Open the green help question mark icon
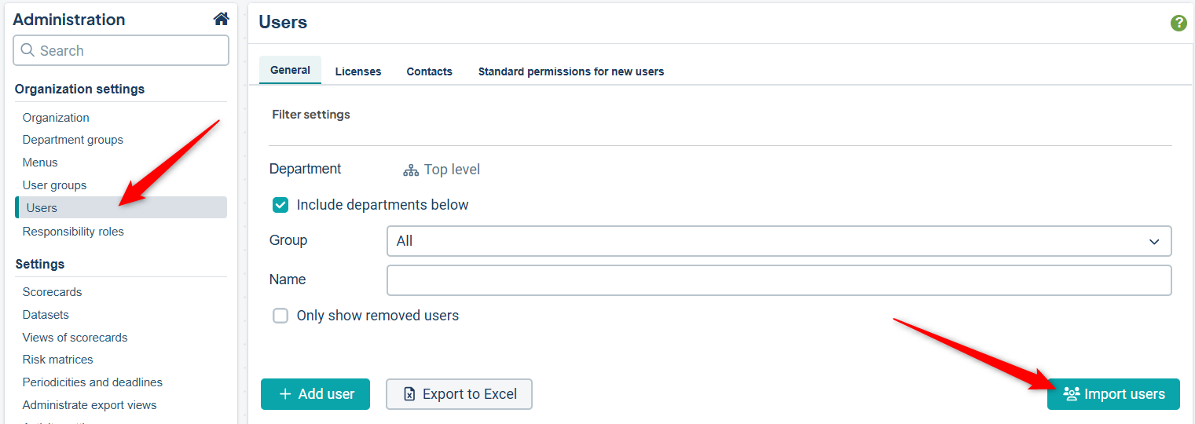The height and width of the screenshot is (424, 1195). pos(1179,23)
